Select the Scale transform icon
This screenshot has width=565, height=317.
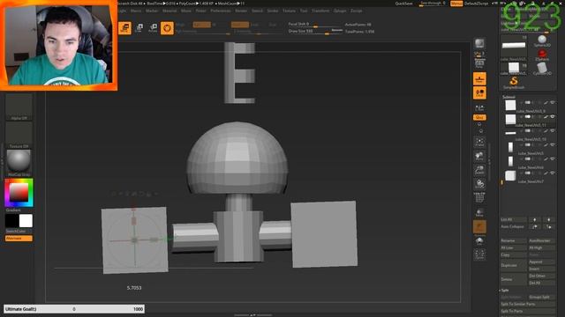coord(139,28)
